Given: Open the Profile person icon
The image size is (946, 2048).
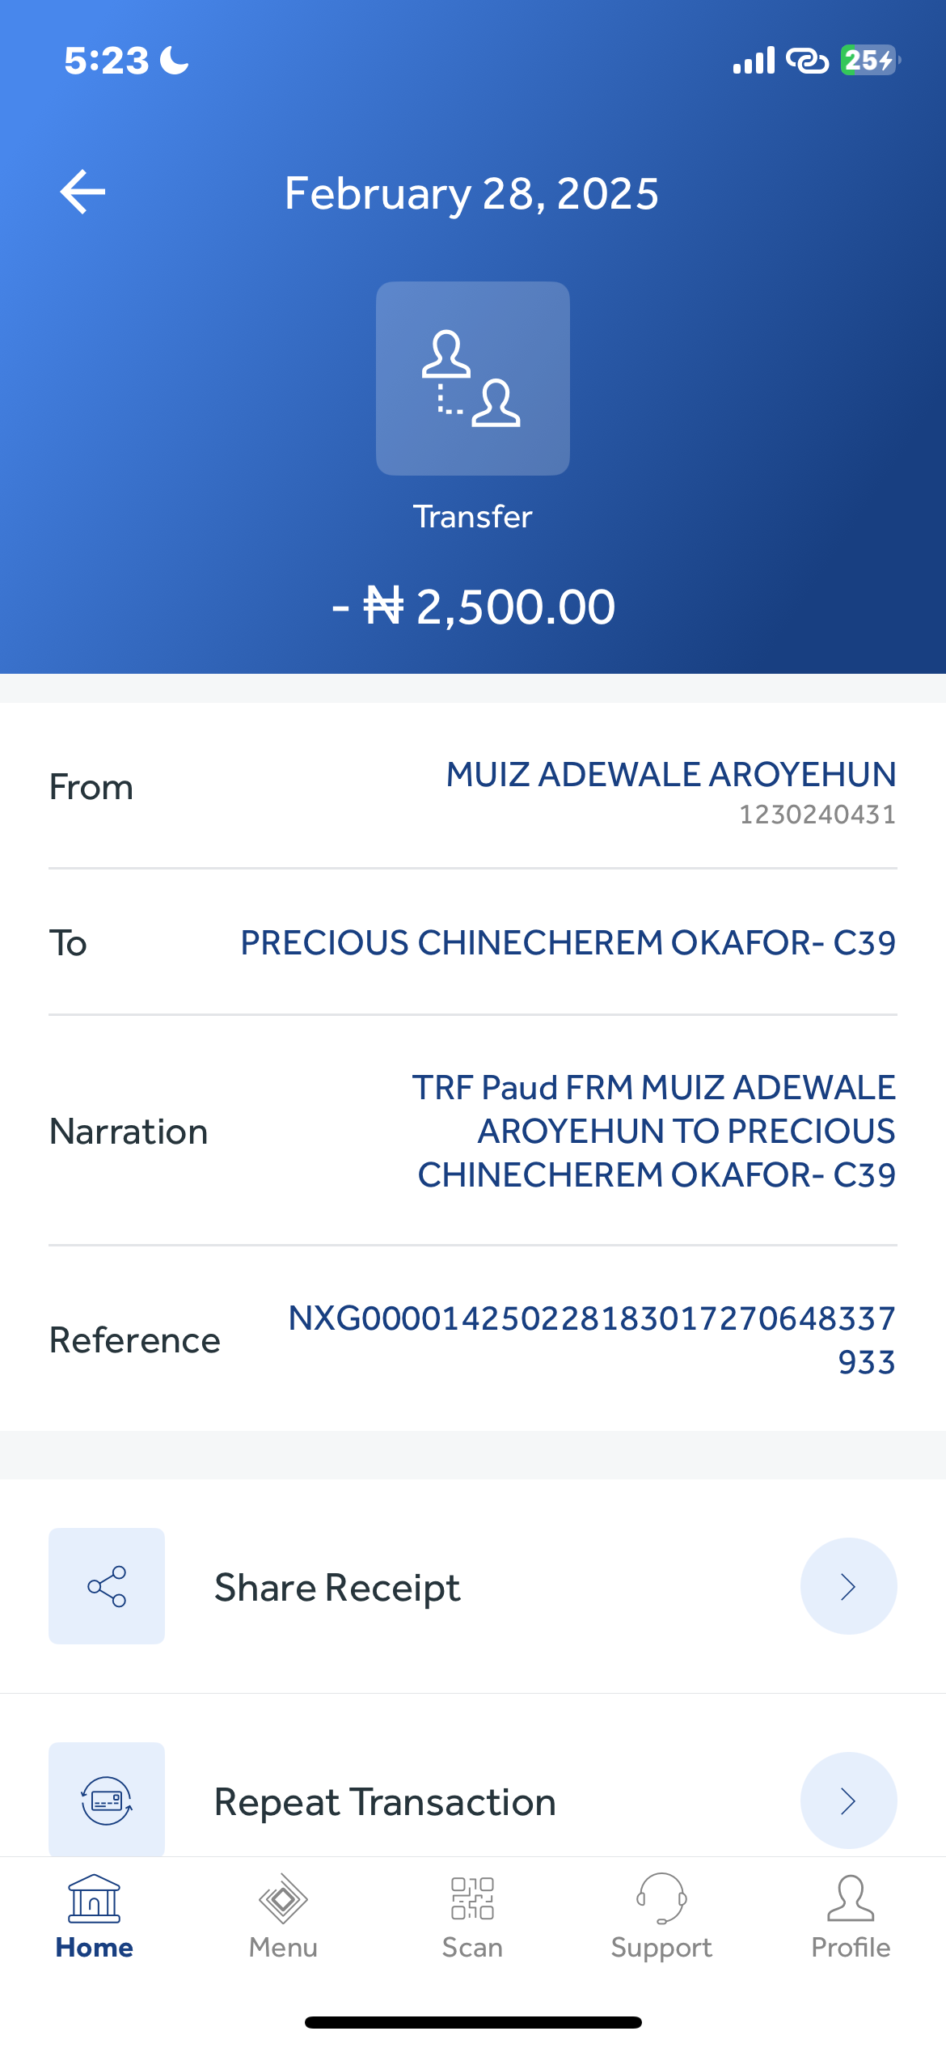Looking at the screenshot, I should 851,1899.
